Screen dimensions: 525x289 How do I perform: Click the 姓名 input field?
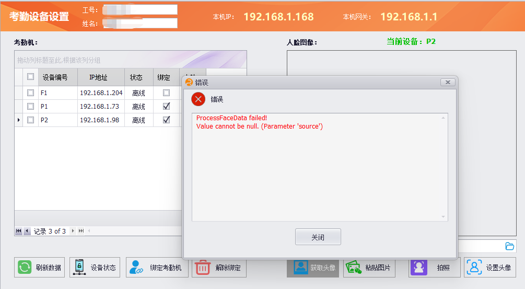coord(140,23)
